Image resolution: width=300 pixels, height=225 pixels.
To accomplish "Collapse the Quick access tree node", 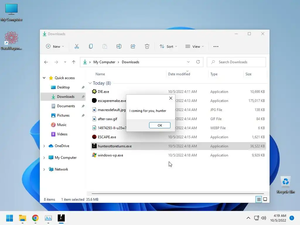I will 44,78.
